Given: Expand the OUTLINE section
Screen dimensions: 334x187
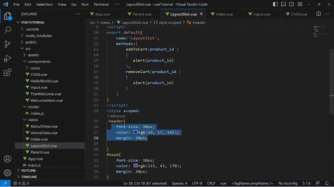Looking at the screenshot, I should coord(51,170).
